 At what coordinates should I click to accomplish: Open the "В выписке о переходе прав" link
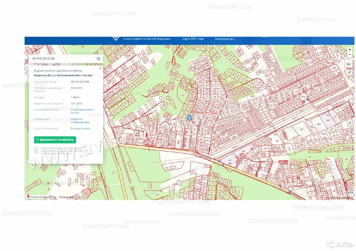point(80,121)
